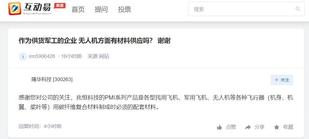Click the 分享 label
Viewport: 309px width, 139px height.
[x=259, y=127]
